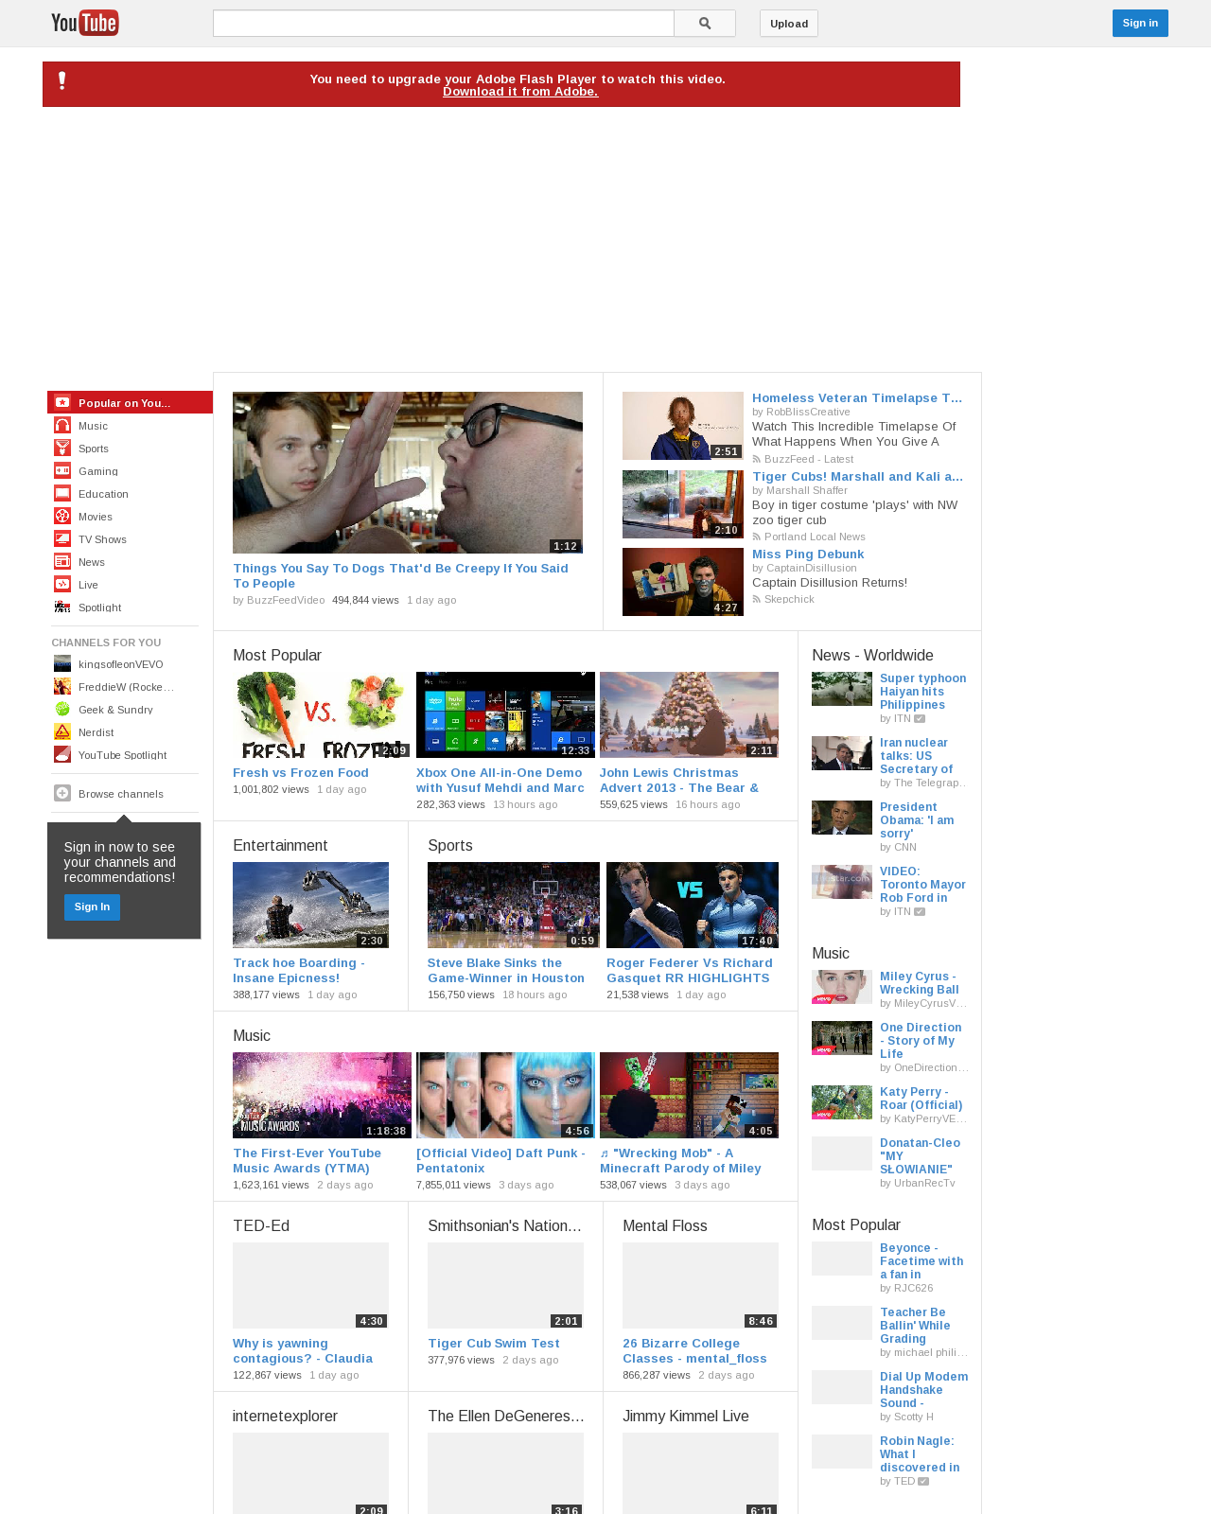Click the Music category icon in sidebar
Screen dimensions: 1211x1514
pyautogui.click(x=62, y=425)
